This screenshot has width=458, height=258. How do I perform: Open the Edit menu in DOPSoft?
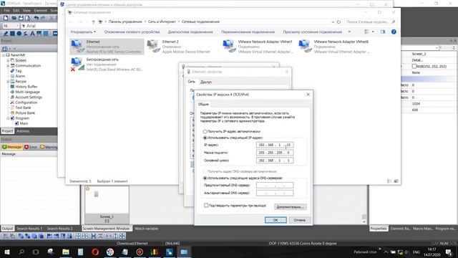tap(16, 11)
